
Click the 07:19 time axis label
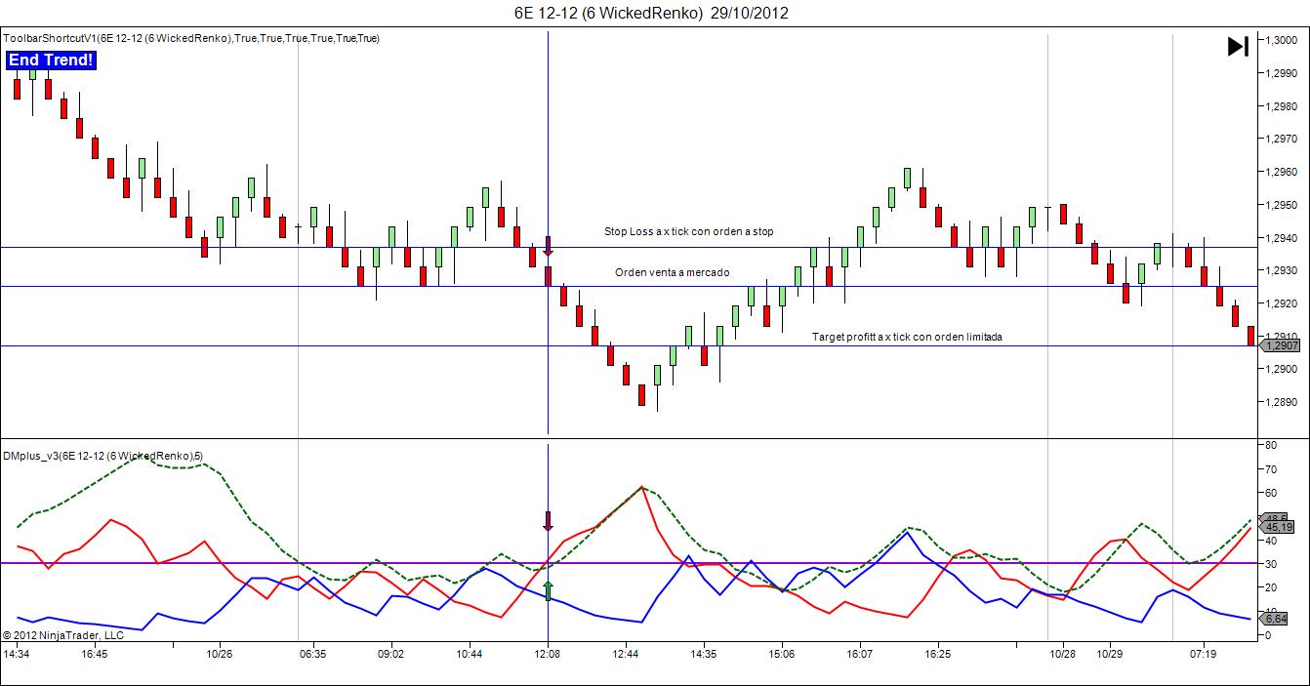[x=1203, y=654]
